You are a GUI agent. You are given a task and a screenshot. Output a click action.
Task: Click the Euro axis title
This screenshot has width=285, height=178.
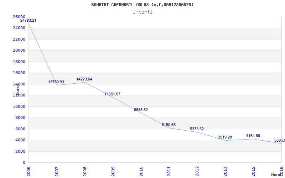[x=17, y=90]
